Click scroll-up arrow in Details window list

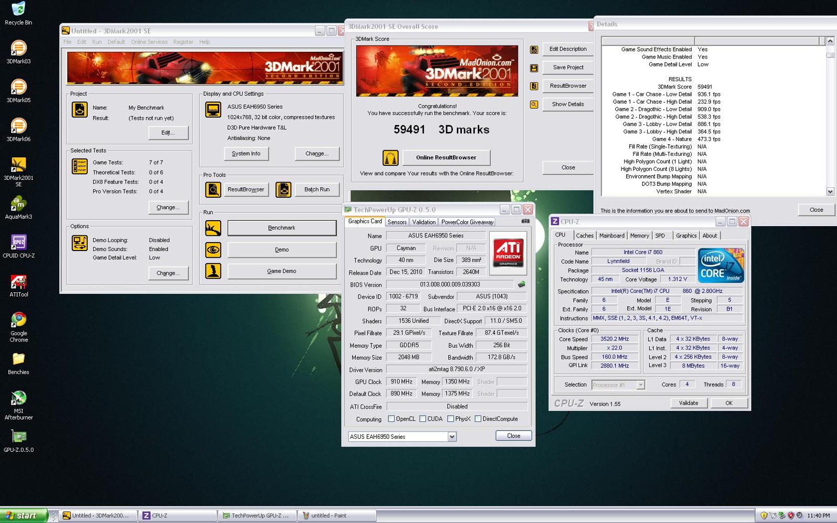(830, 41)
